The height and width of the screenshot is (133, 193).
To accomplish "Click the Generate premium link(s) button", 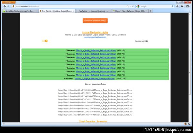I will click(x=95, y=21).
